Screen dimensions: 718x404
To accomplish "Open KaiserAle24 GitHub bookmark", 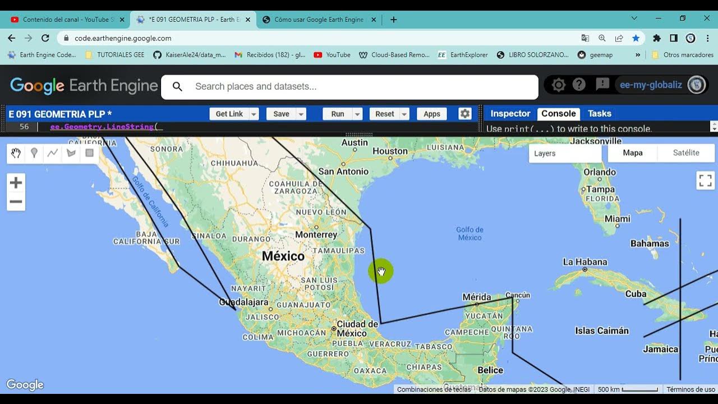I will tap(189, 55).
